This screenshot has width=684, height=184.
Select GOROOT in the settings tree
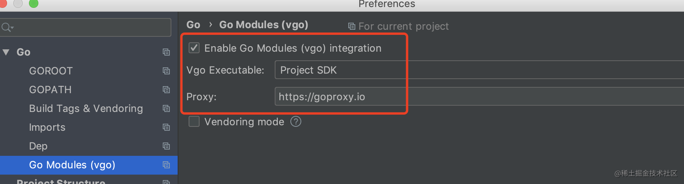point(51,71)
